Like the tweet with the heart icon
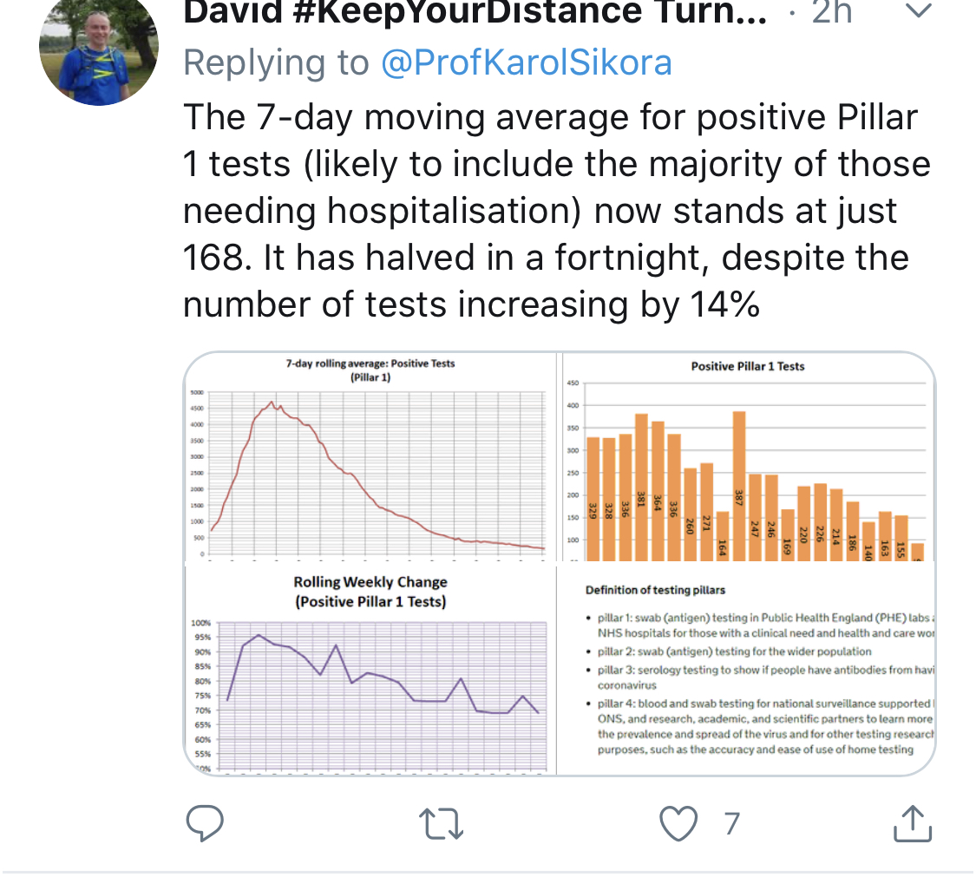 click(678, 823)
